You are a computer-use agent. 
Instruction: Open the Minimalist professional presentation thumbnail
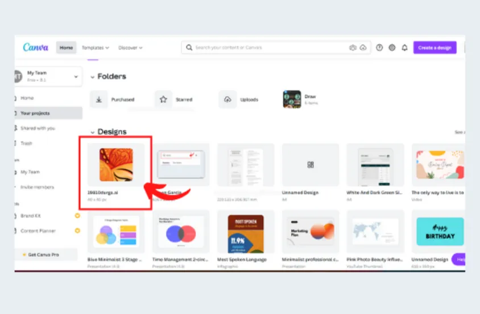(x=311, y=232)
